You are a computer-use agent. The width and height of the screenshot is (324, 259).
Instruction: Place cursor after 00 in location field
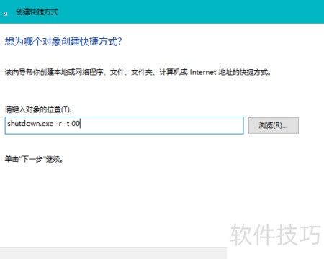(81, 124)
